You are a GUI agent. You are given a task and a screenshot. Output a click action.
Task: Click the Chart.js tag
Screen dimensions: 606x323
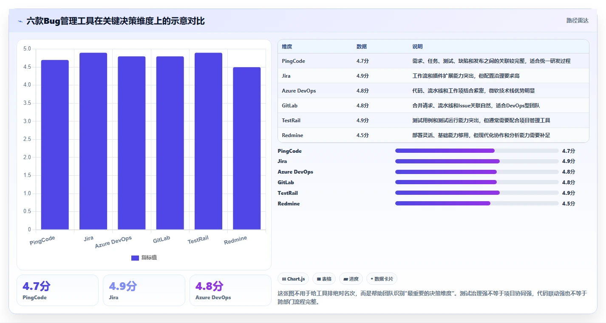[x=293, y=279]
